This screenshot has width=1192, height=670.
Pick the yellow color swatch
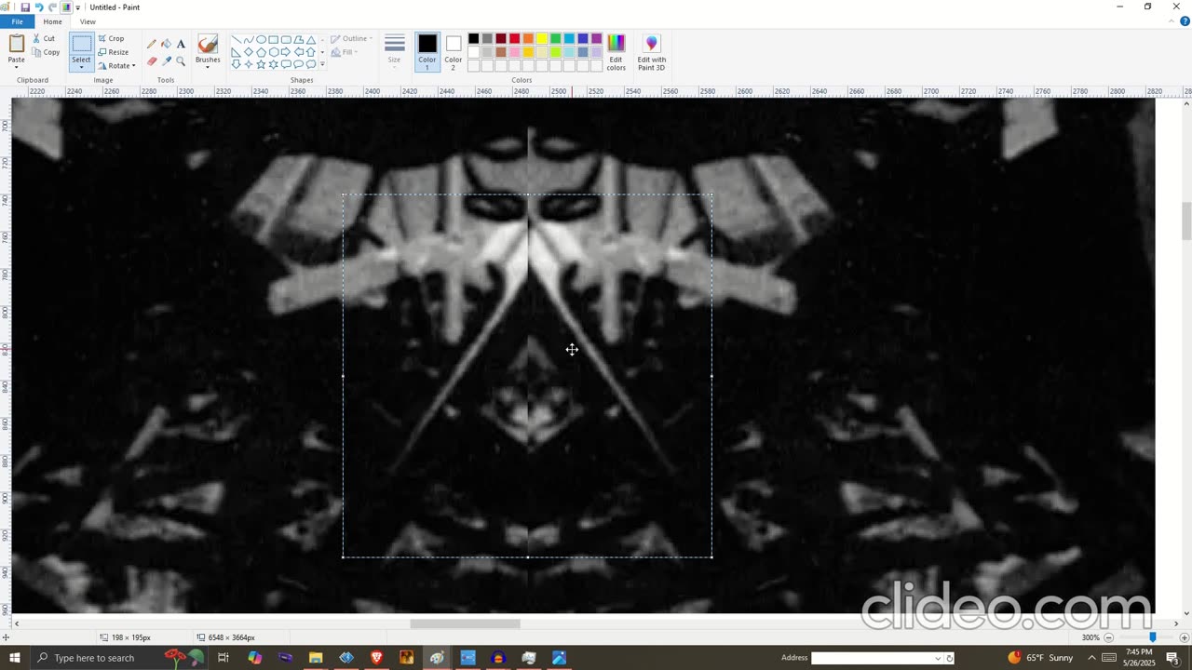541,39
